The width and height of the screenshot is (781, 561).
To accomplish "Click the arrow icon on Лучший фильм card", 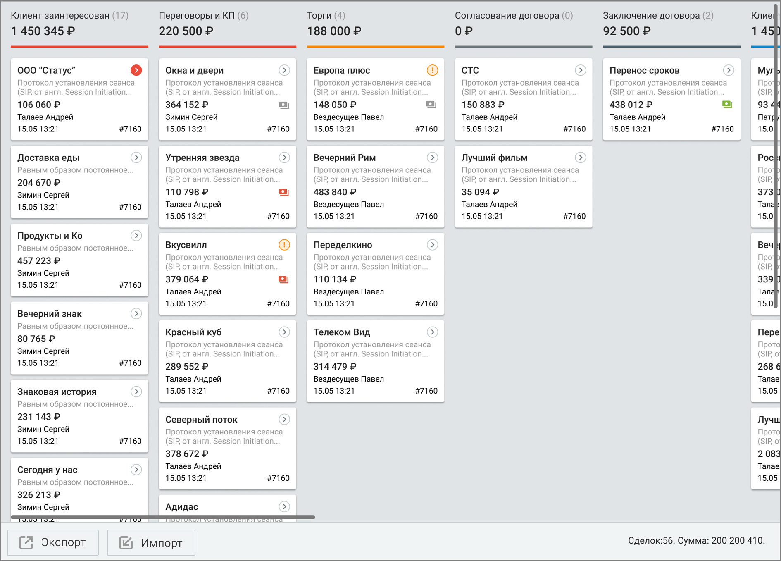I will [581, 158].
